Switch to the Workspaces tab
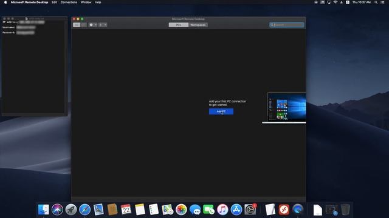Image resolution: width=389 pixels, height=218 pixels. [198, 25]
